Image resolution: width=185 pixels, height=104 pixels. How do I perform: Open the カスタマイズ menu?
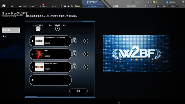pyautogui.click(x=23, y=6)
